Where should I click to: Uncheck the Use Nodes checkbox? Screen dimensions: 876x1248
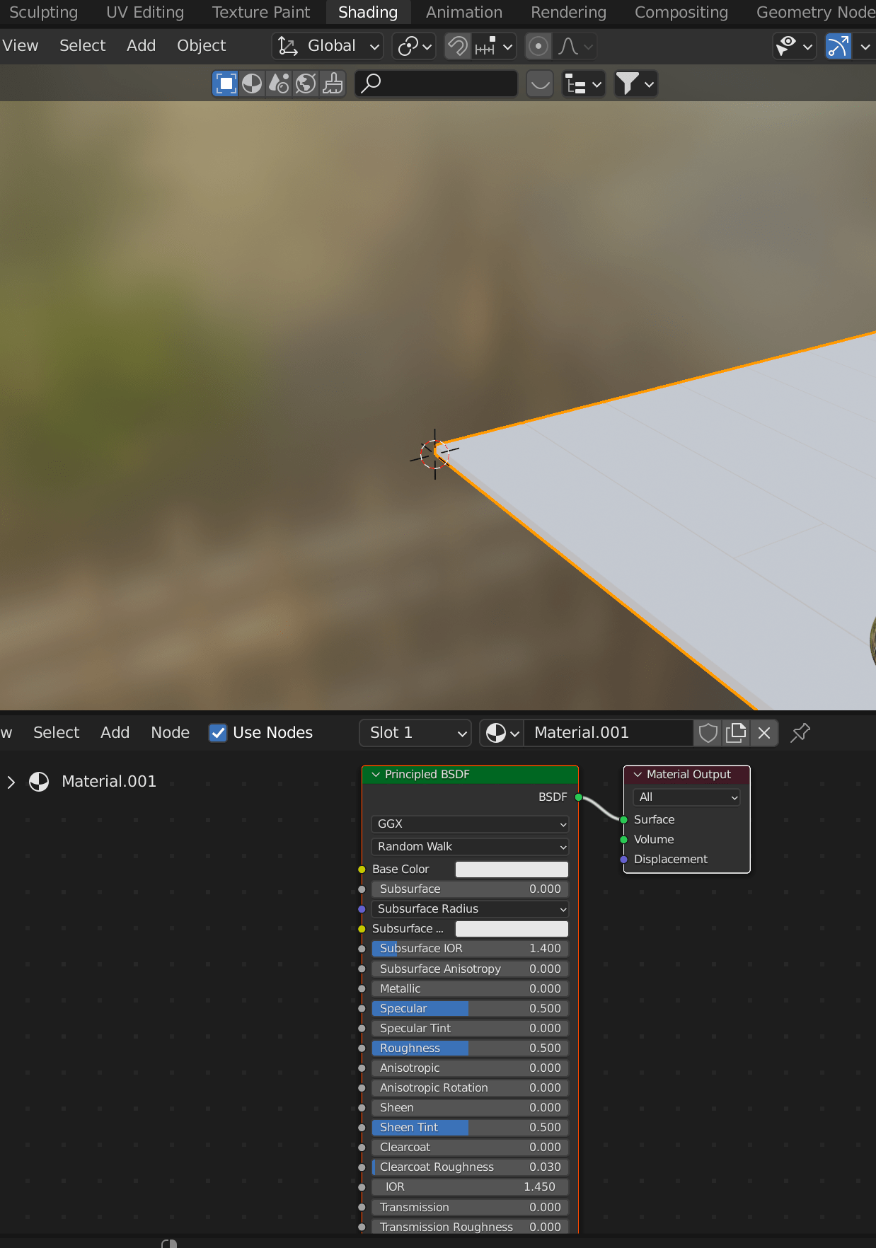click(x=218, y=733)
